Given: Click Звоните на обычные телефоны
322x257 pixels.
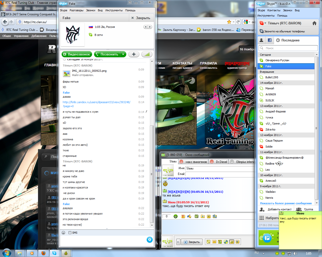Looking at the screenshot, I should pos(284,31).
